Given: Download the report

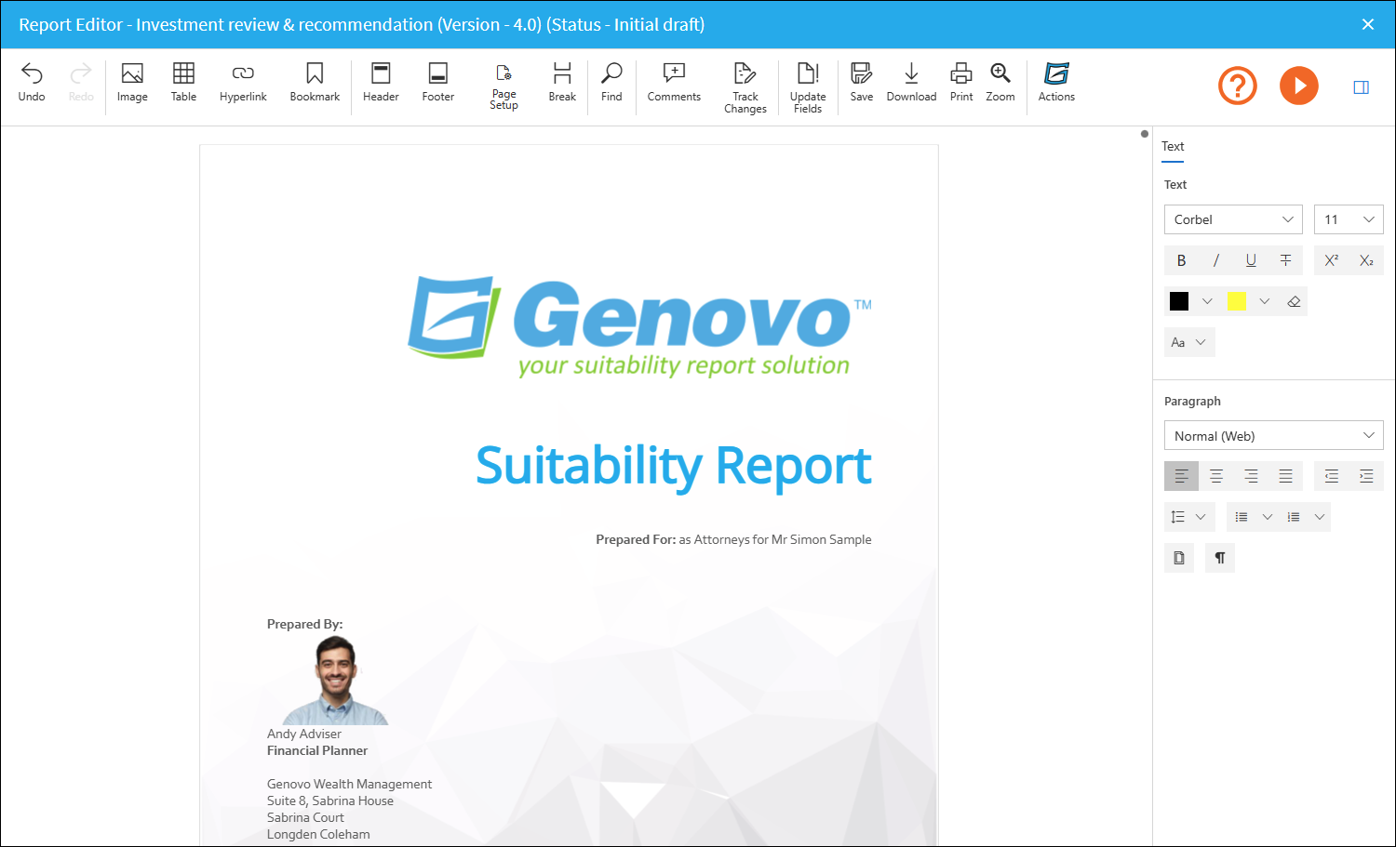Looking at the screenshot, I should pos(911,83).
